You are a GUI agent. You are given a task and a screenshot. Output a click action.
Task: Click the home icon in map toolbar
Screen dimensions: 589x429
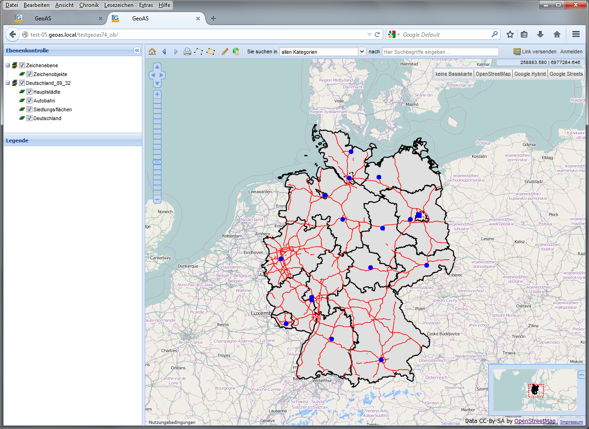tap(152, 51)
